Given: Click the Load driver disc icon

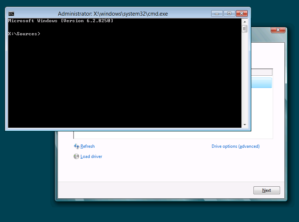Looking at the screenshot, I should tap(76, 156).
